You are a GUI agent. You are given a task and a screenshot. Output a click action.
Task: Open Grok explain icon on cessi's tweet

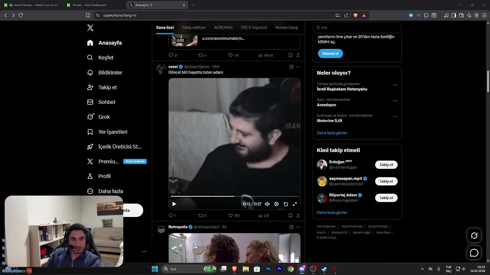click(291, 67)
